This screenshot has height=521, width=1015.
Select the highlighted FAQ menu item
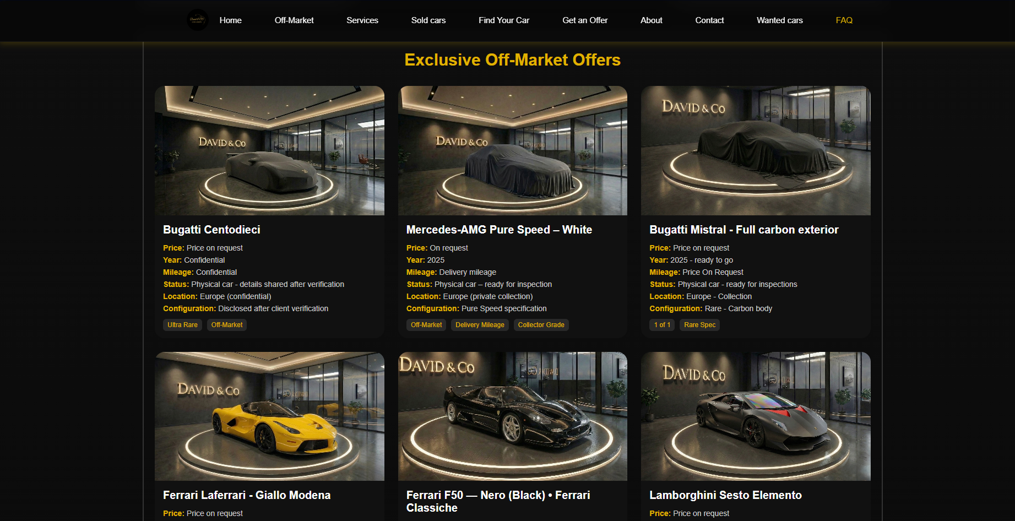pyautogui.click(x=843, y=20)
